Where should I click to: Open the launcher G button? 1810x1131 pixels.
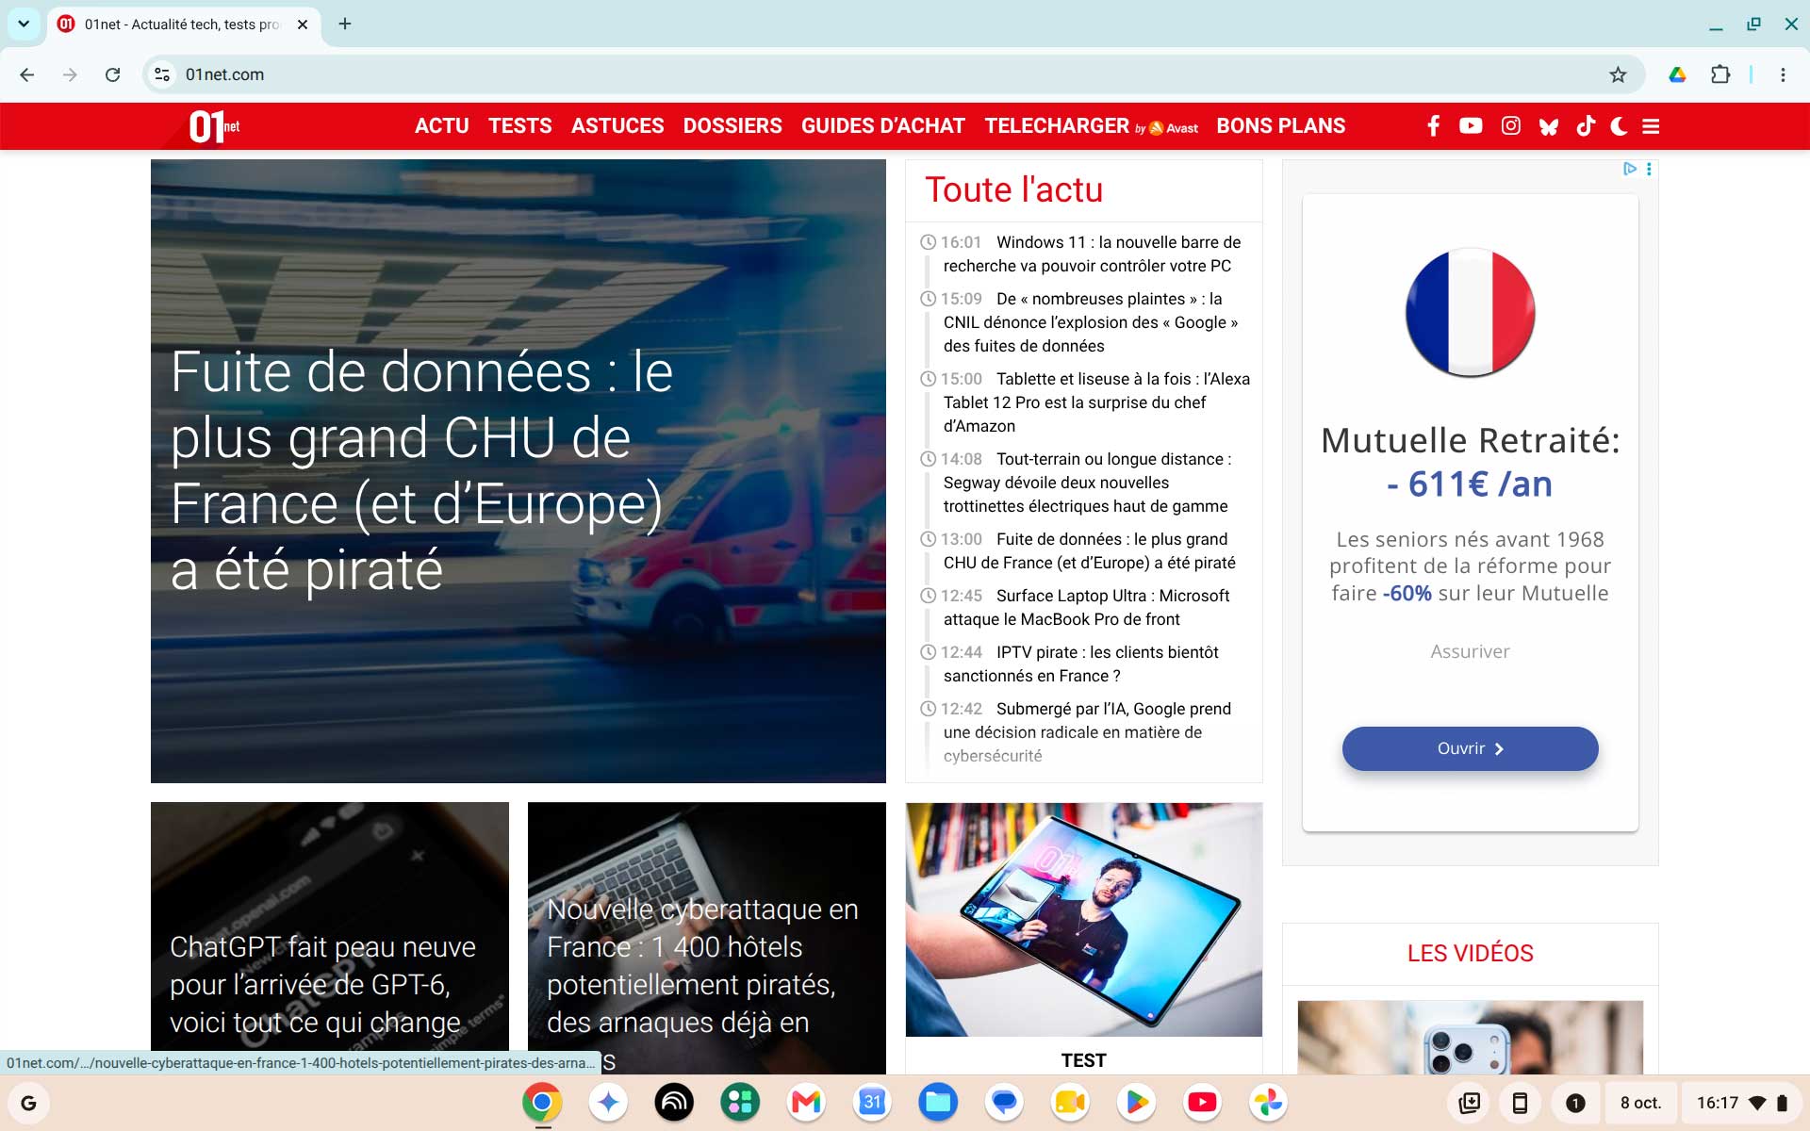28,1103
